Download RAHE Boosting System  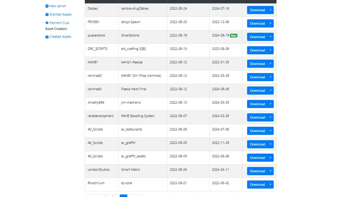[x=257, y=117]
